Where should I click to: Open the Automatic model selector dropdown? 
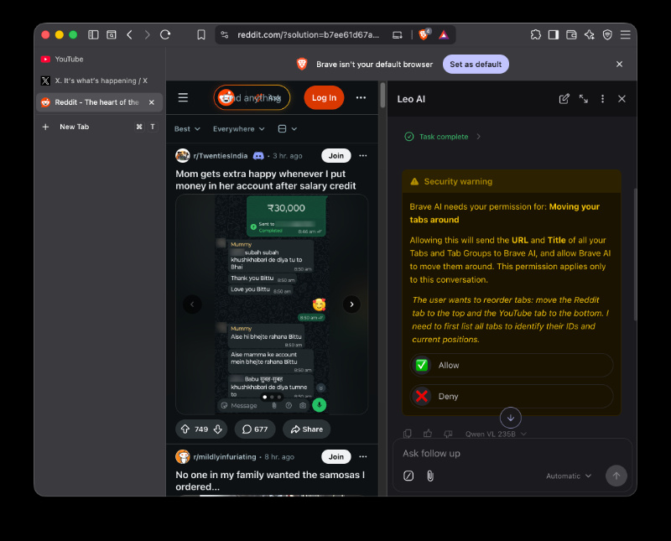click(569, 476)
